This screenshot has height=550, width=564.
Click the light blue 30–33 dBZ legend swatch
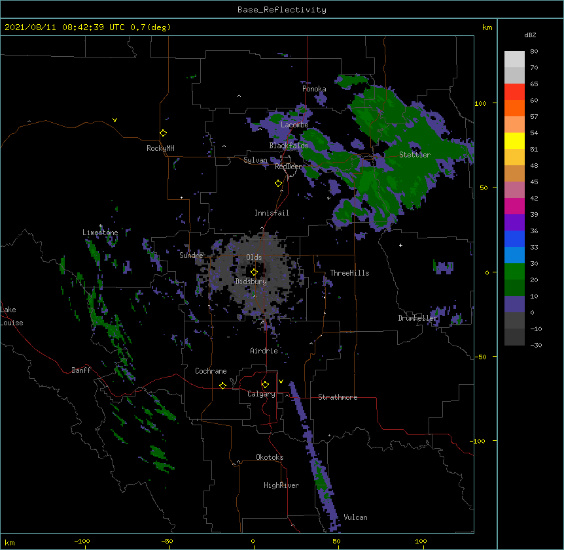click(x=514, y=255)
